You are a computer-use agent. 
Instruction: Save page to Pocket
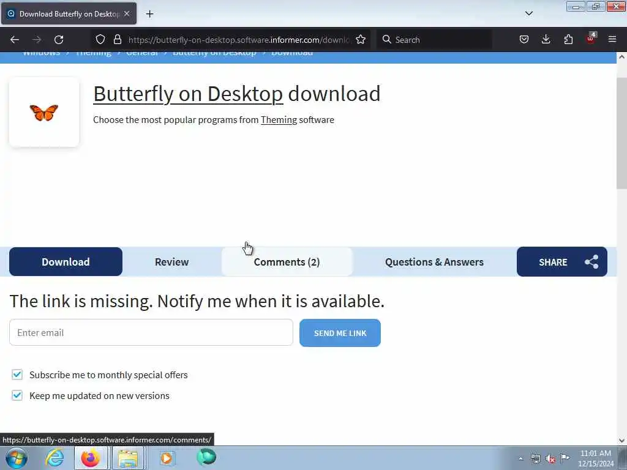click(x=524, y=40)
